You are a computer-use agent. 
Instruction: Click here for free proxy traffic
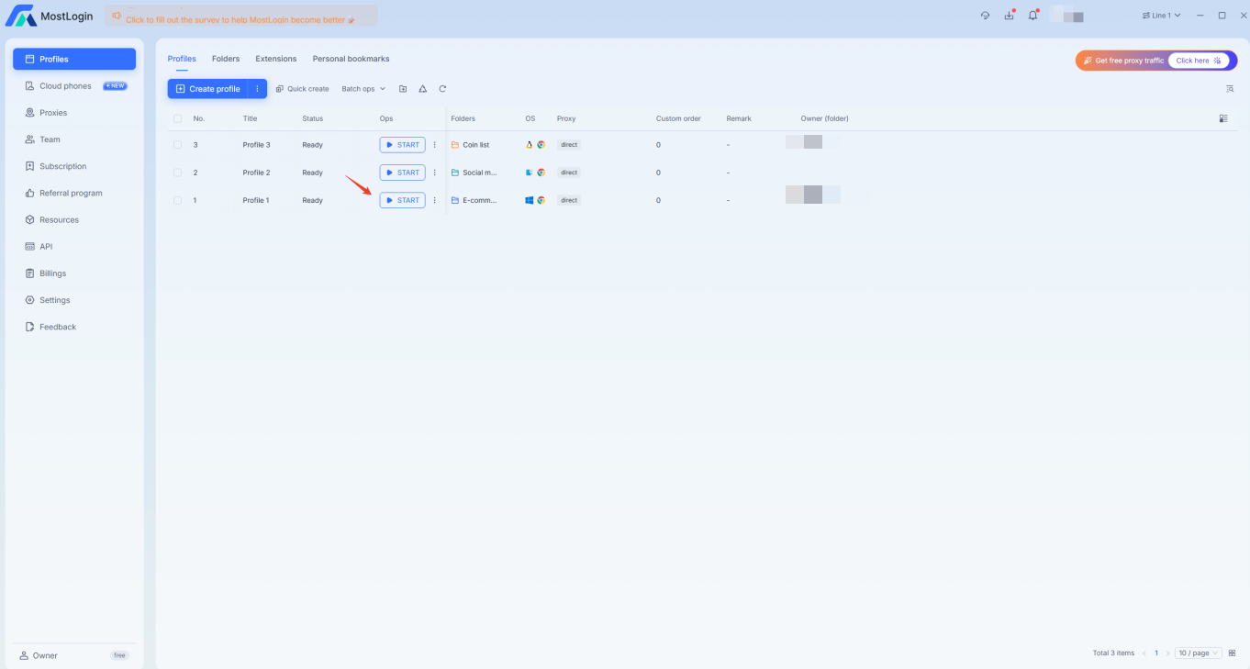[x=1198, y=61]
